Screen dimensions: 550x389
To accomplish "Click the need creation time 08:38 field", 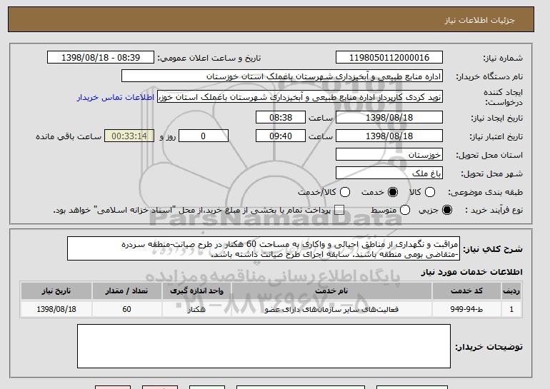I will point(281,117).
